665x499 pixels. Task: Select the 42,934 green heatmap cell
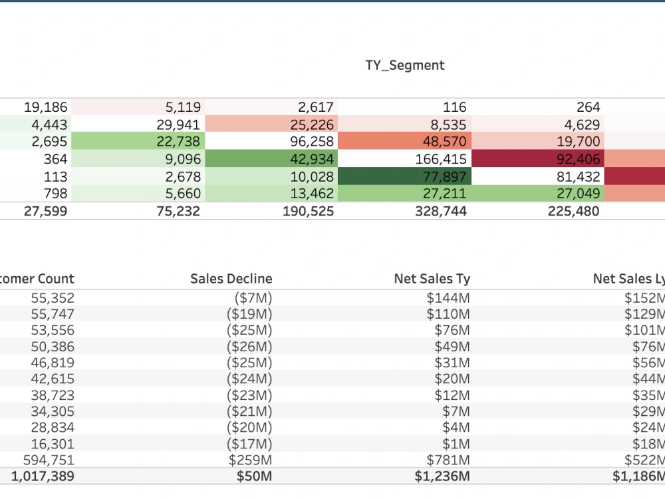pos(271,159)
